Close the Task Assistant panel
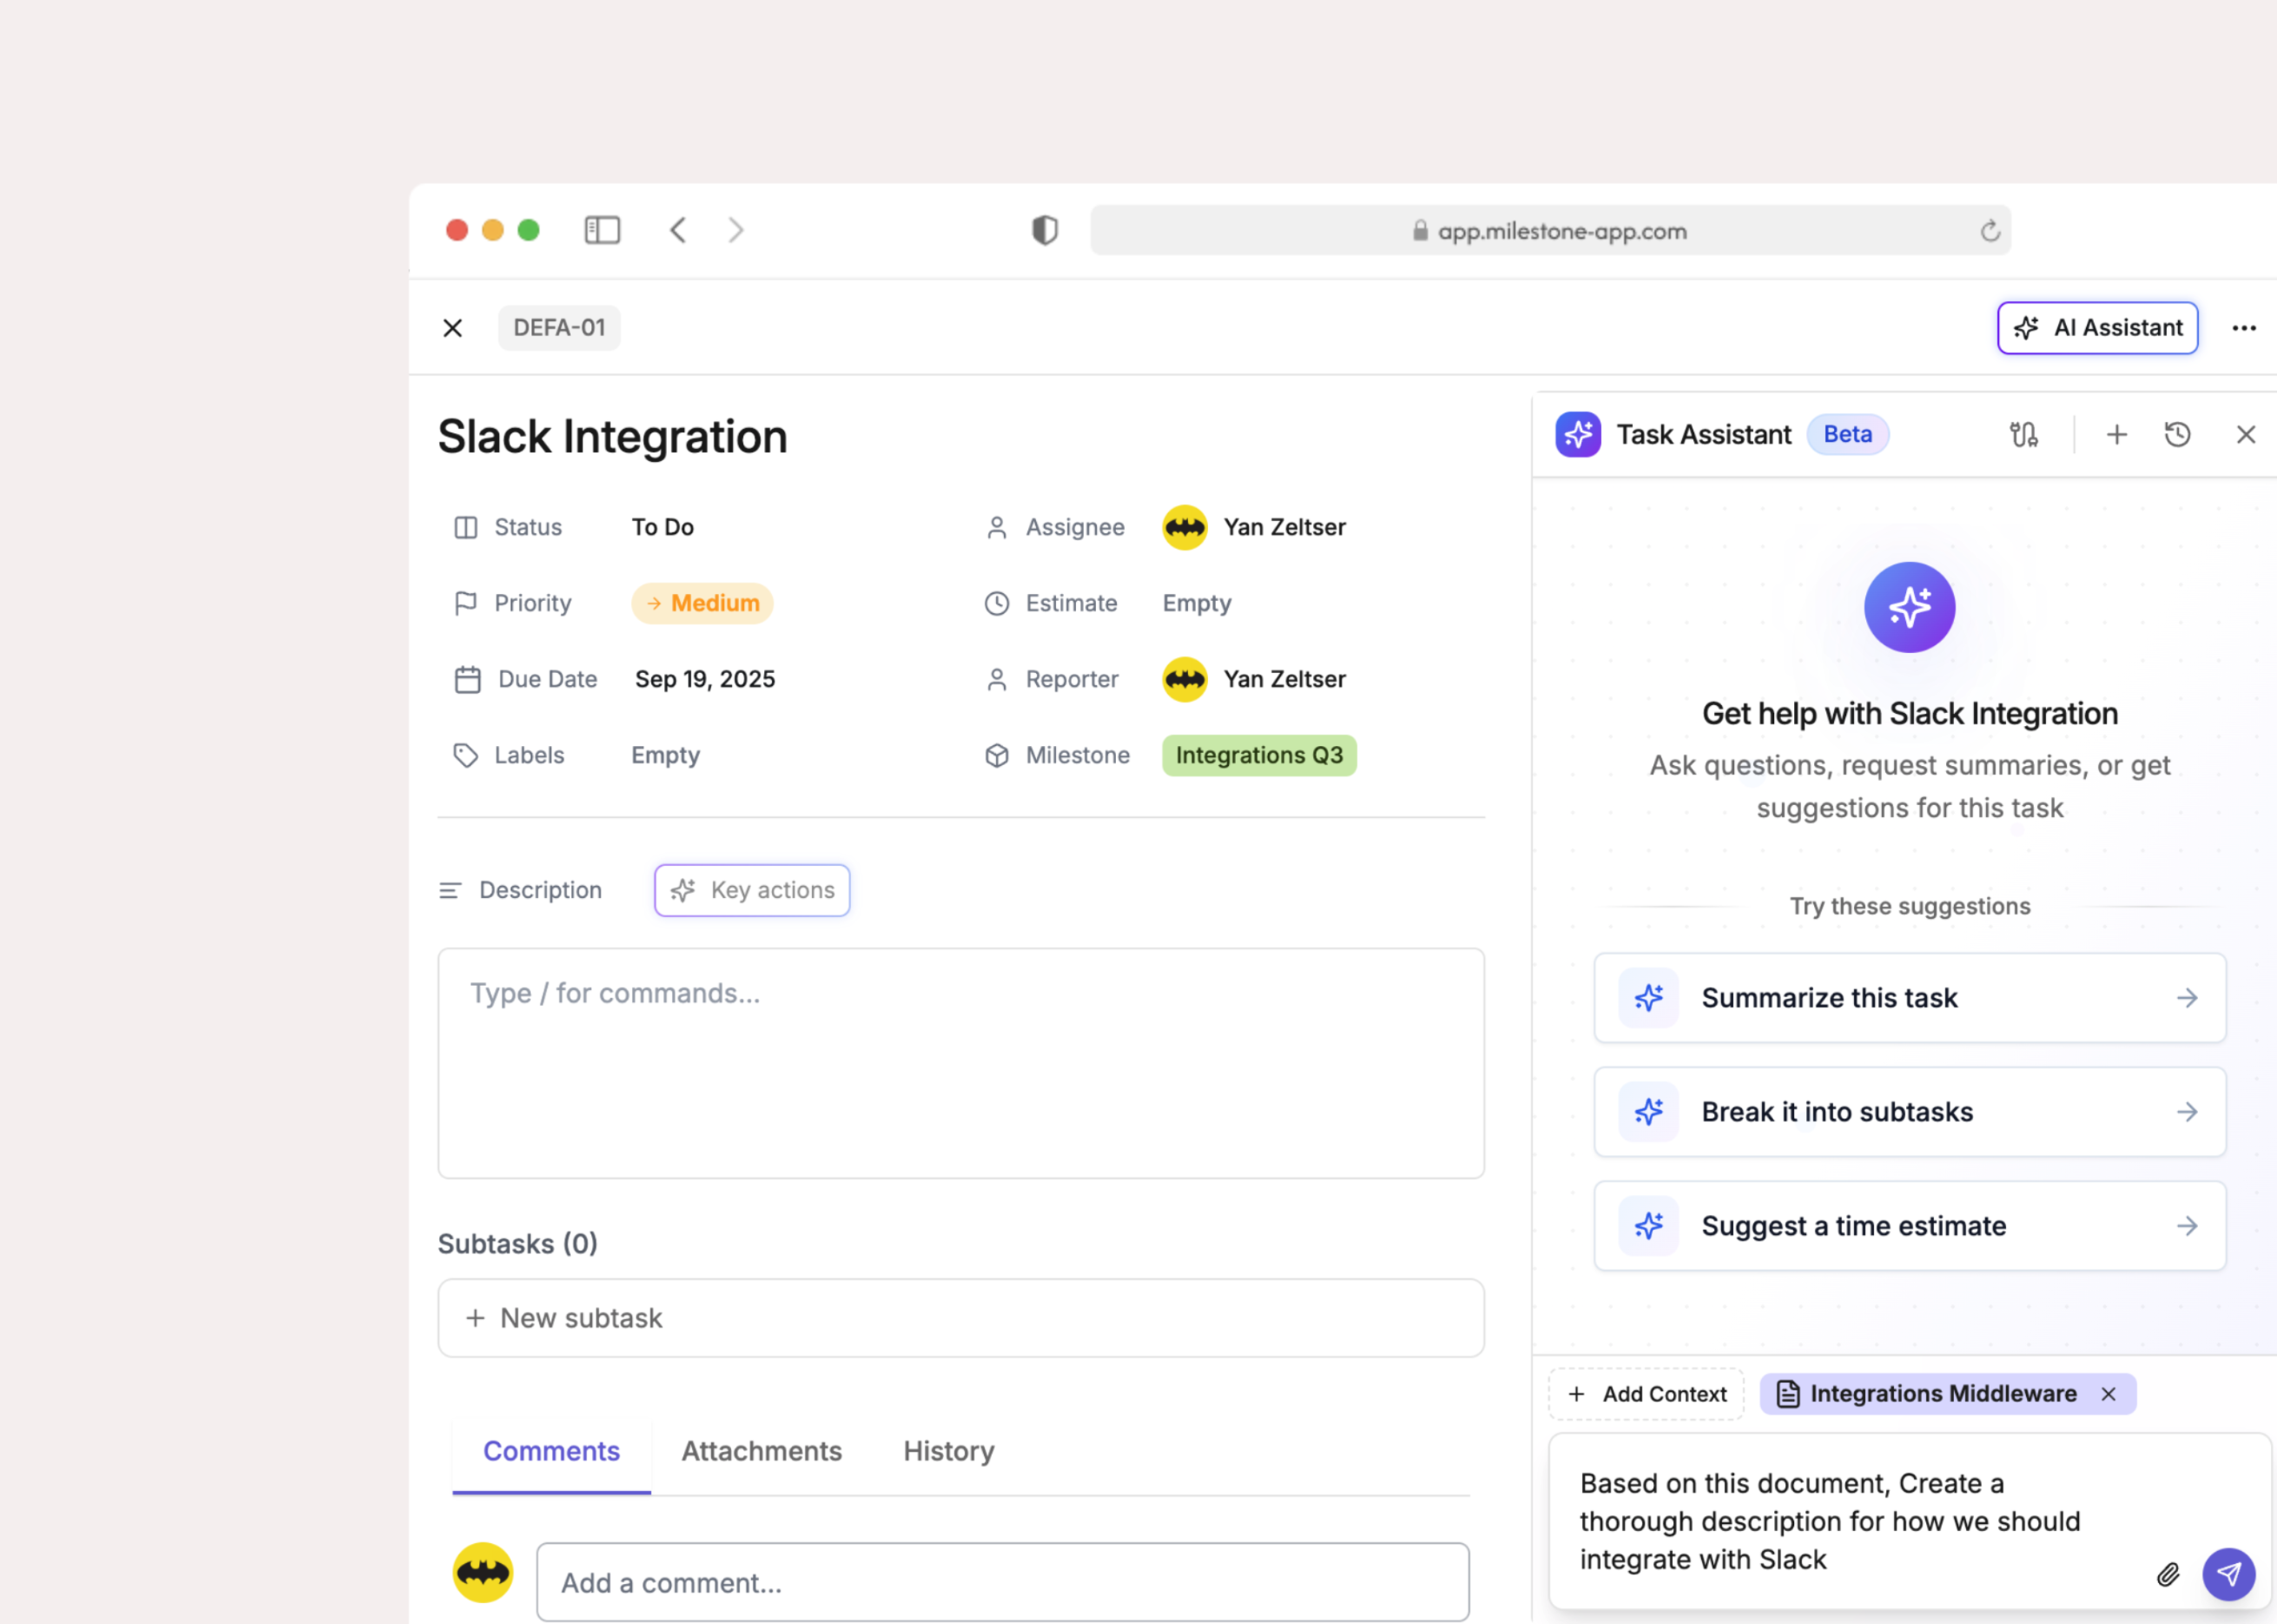Image resolution: width=2277 pixels, height=1624 pixels. [x=2246, y=435]
